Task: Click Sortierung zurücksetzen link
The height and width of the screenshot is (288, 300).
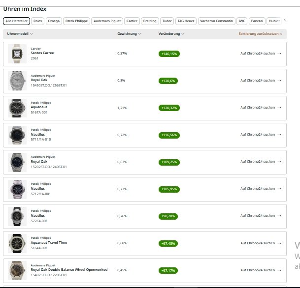Action: [258, 34]
